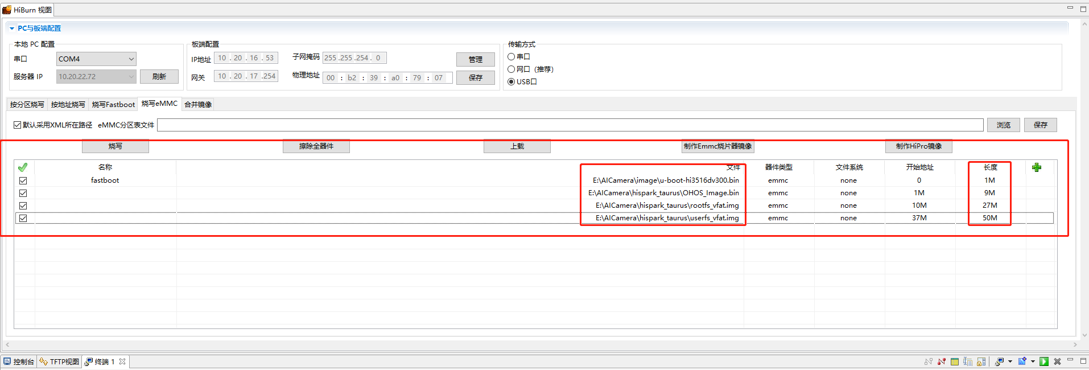Switch to 烧写Fastboot tab

click(113, 104)
